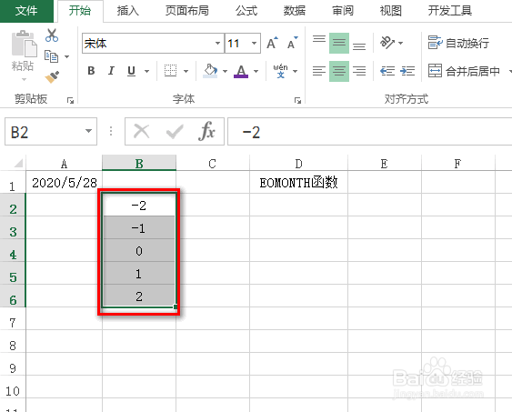Expand the orientation dropdown arrow
The image size is (512, 412).
[401, 43]
